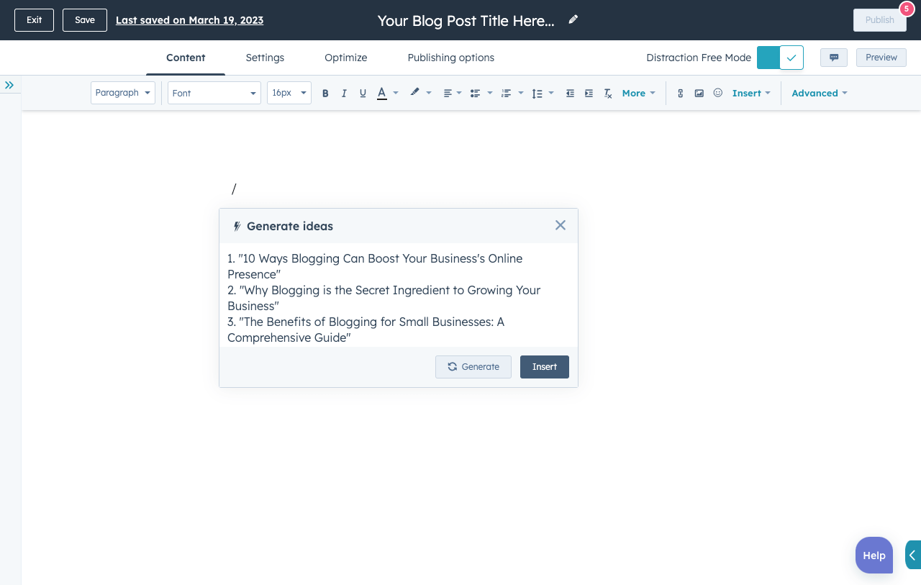Open the comments panel icon
The width and height of the screenshot is (921, 585).
833,57
